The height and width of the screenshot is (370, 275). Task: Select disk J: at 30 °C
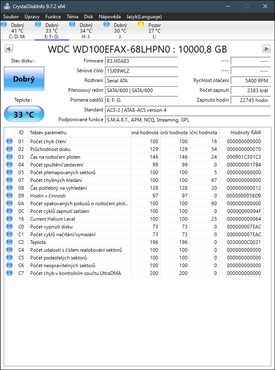tap(120, 31)
